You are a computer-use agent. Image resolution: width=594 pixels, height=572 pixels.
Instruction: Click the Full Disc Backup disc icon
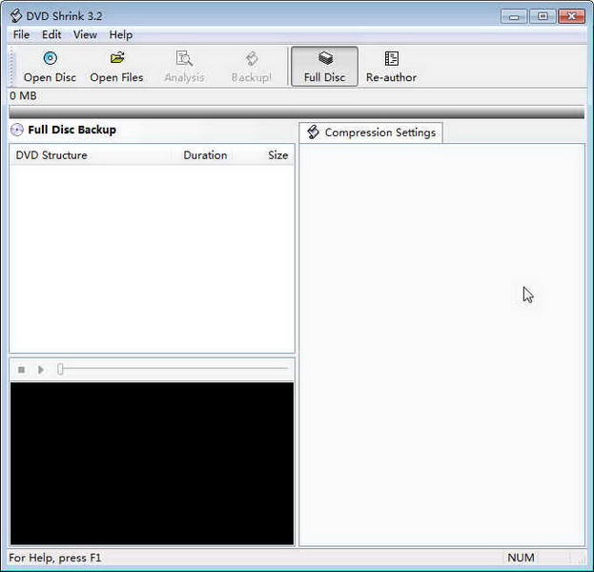click(x=17, y=130)
